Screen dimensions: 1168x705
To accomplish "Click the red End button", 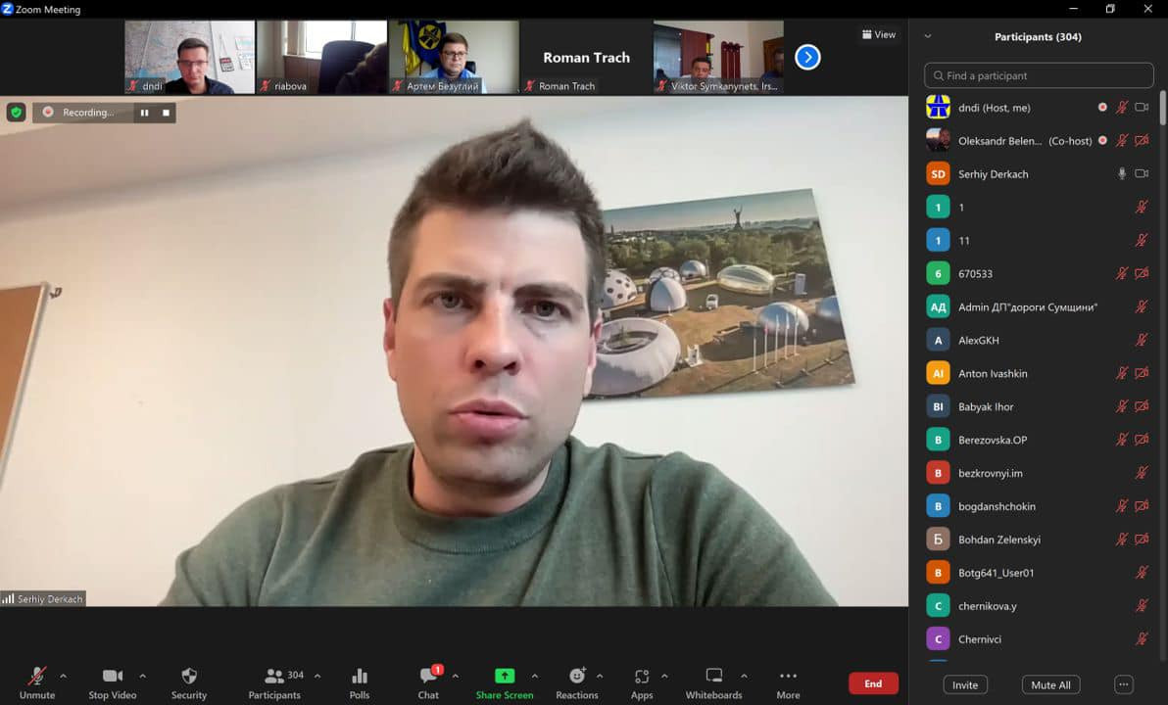I will click(x=873, y=683).
